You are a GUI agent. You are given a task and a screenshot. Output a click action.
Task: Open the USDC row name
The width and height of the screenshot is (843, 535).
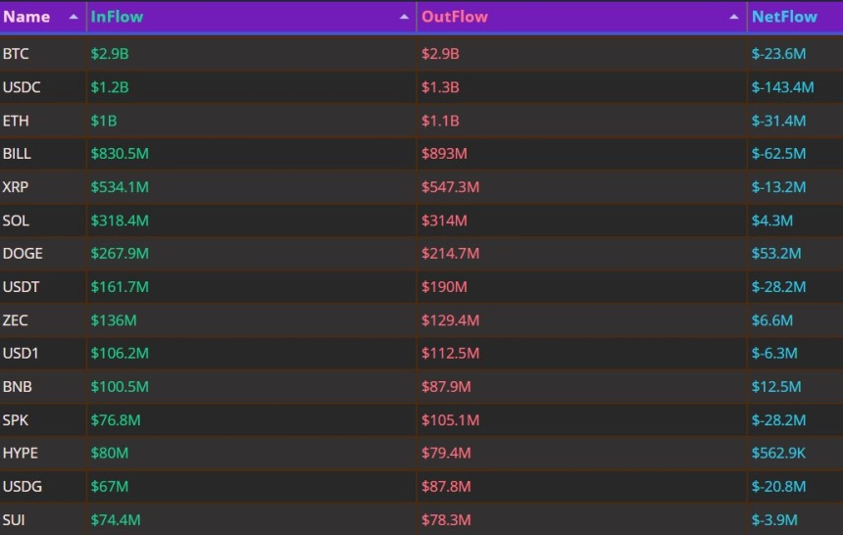point(22,87)
